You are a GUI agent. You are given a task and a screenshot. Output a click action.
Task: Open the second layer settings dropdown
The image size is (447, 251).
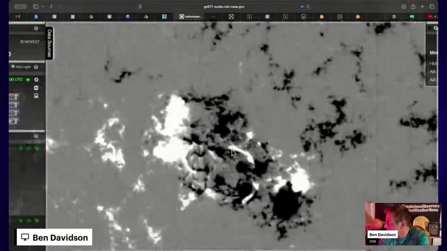(x=14, y=104)
